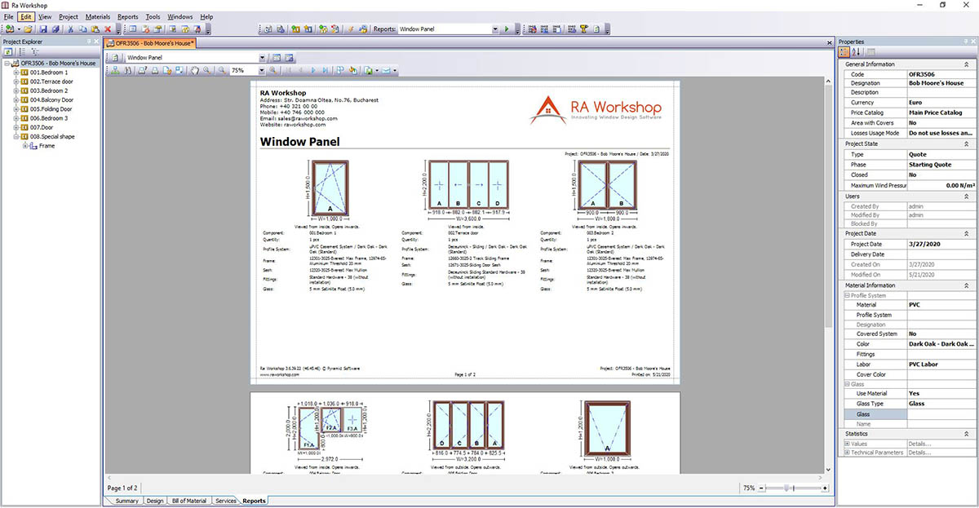Click the Paste clipboard icon
The height and width of the screenshot is (508, 979).
click(x=95, y=29)
